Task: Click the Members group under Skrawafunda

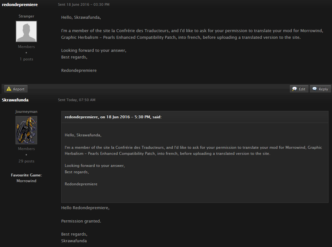Action: (26, 149)
